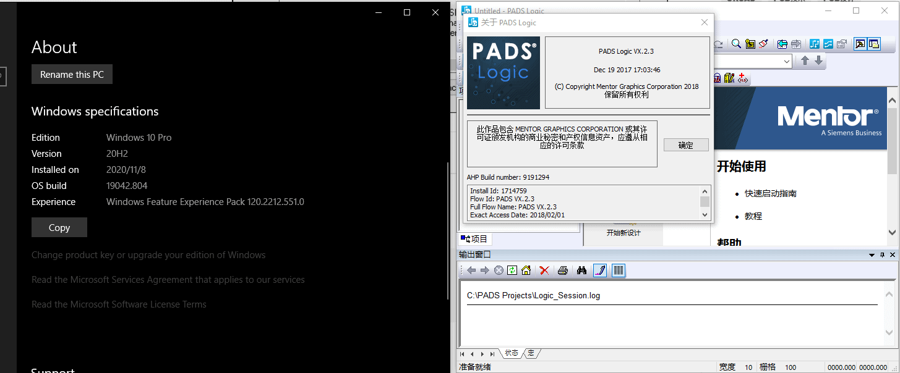Image resolution: width=900 pixels, height=373 pixels.
Task: Click the Settings window vertical scrollbar
Action: coord(448,230)
